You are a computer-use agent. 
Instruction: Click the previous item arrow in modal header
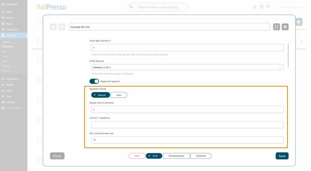[53, 27]
